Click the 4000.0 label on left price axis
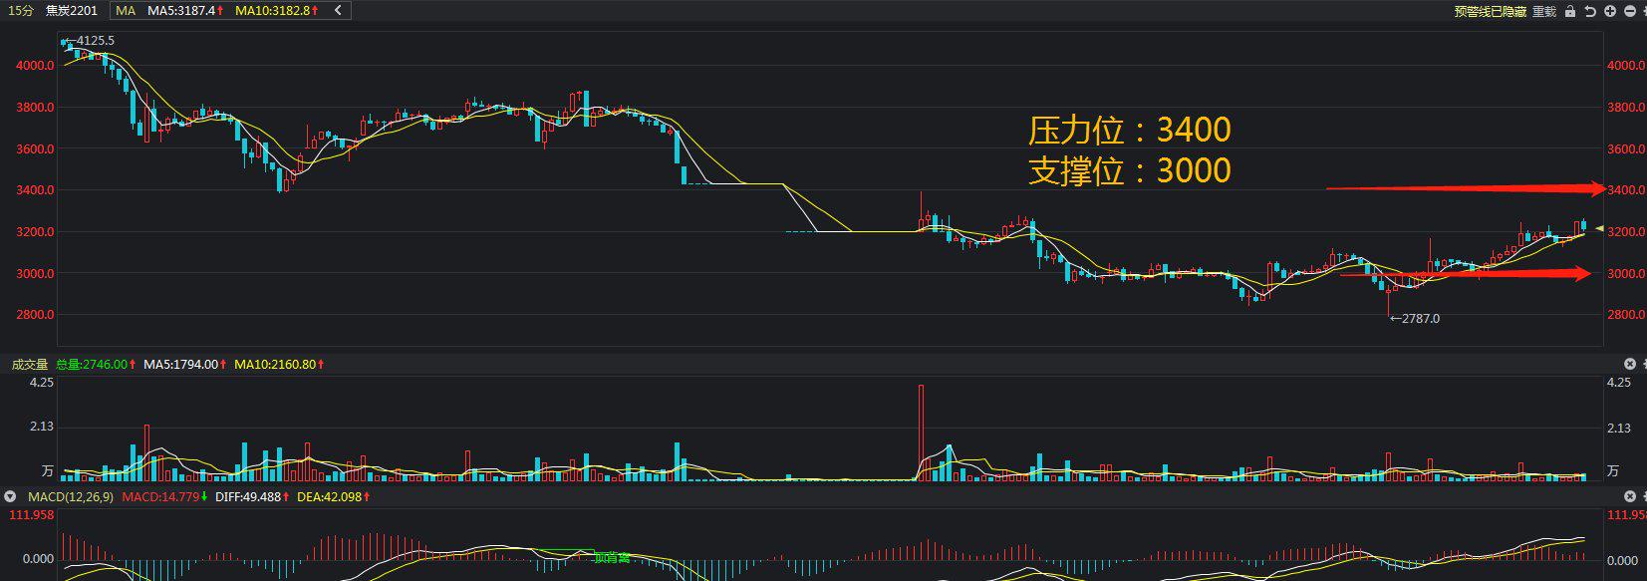The height and width of the screenshot is (581, 1647). tap(35, 66)
